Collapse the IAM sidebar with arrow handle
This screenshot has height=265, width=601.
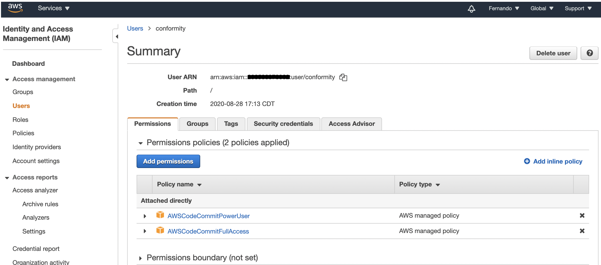(x=116, y=37)
